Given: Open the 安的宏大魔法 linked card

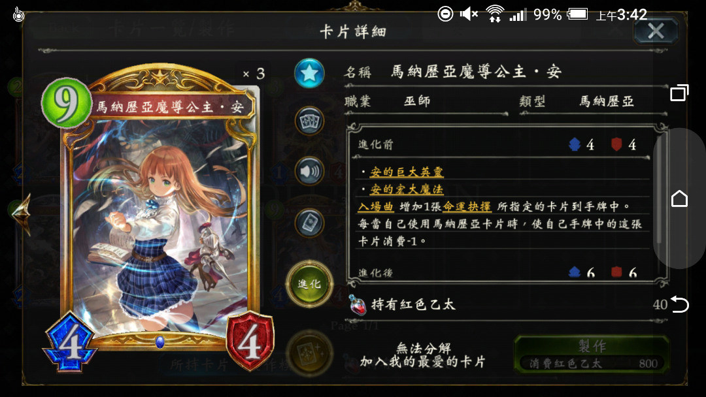Looking at the screenshot, I should [407, 189].
